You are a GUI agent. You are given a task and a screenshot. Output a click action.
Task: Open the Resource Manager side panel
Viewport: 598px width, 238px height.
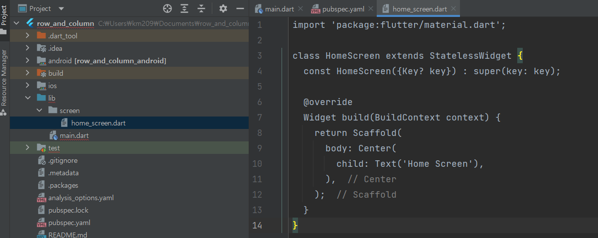pos(4,77)
